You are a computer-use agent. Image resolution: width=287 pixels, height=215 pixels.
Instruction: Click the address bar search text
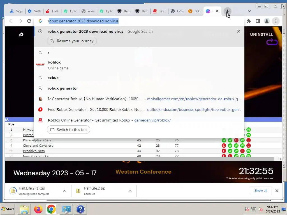click(x=84, y=21)
